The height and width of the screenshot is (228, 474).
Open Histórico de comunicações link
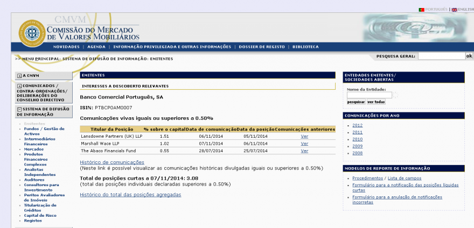click(112, 162)
